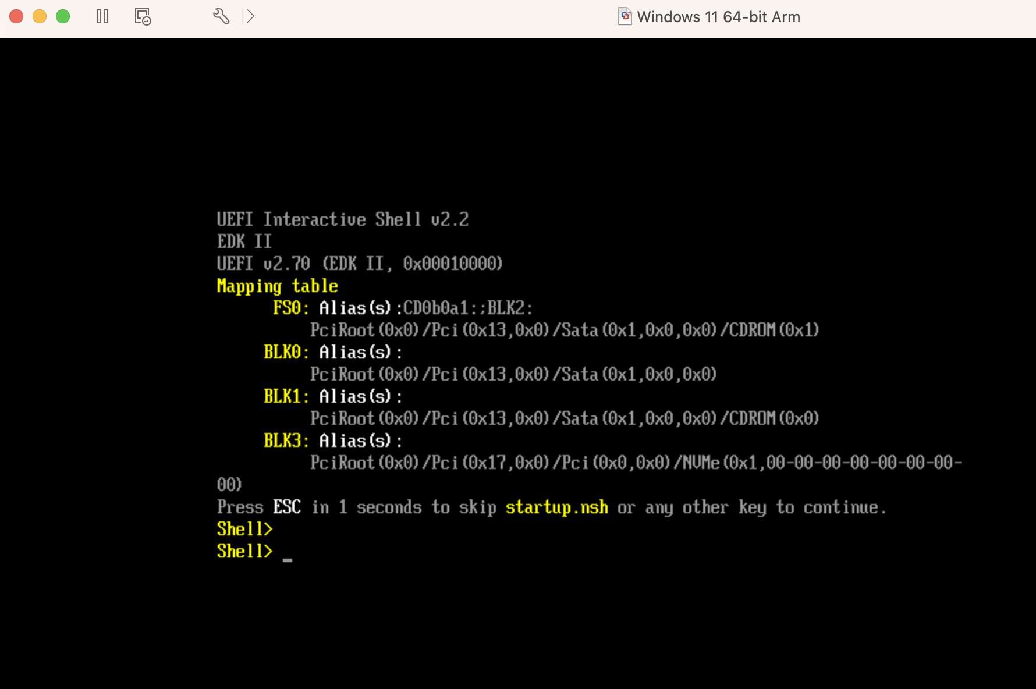
Task: Click the BLK1: mapping label
Action: tap(286, 396)
